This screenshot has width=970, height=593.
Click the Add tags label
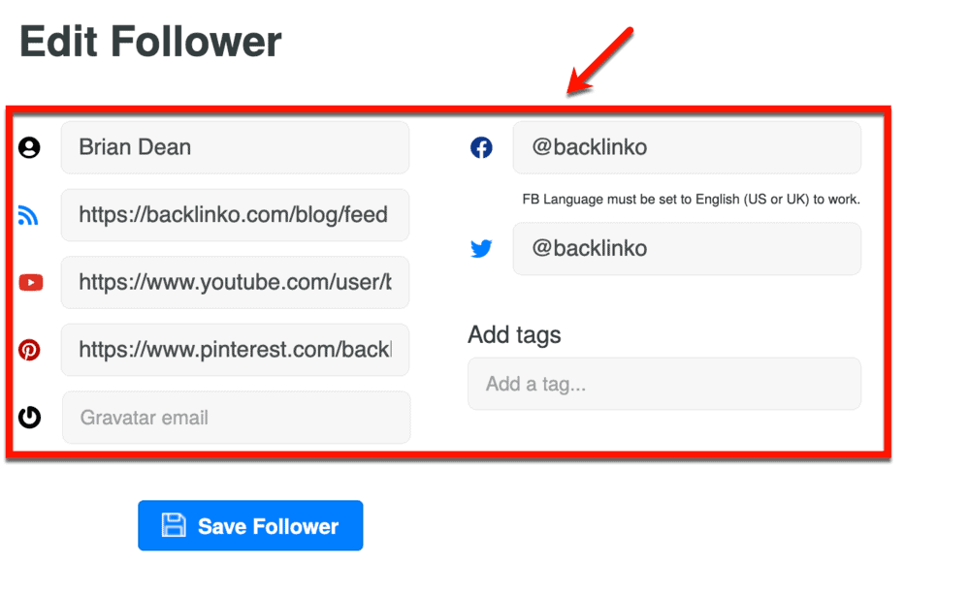coord(514,335)
